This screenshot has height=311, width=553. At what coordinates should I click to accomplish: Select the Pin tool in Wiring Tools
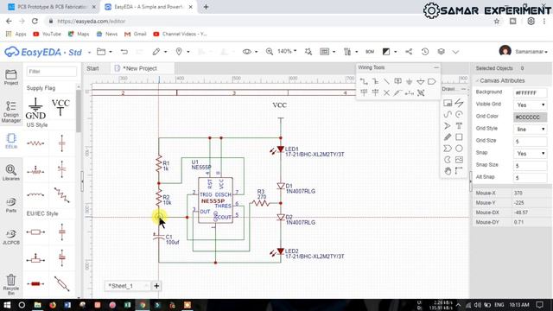click(409, 92)
